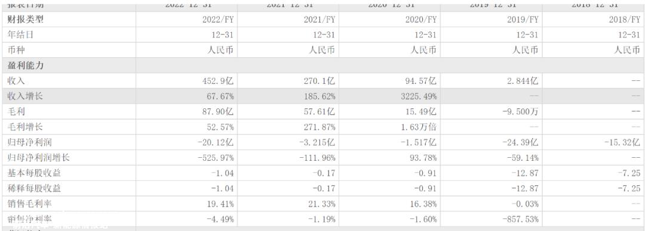This screenshot has height=231, width=645.
Task: Click the -20.12亿 net profit value
Action: [x=217, y=142]
